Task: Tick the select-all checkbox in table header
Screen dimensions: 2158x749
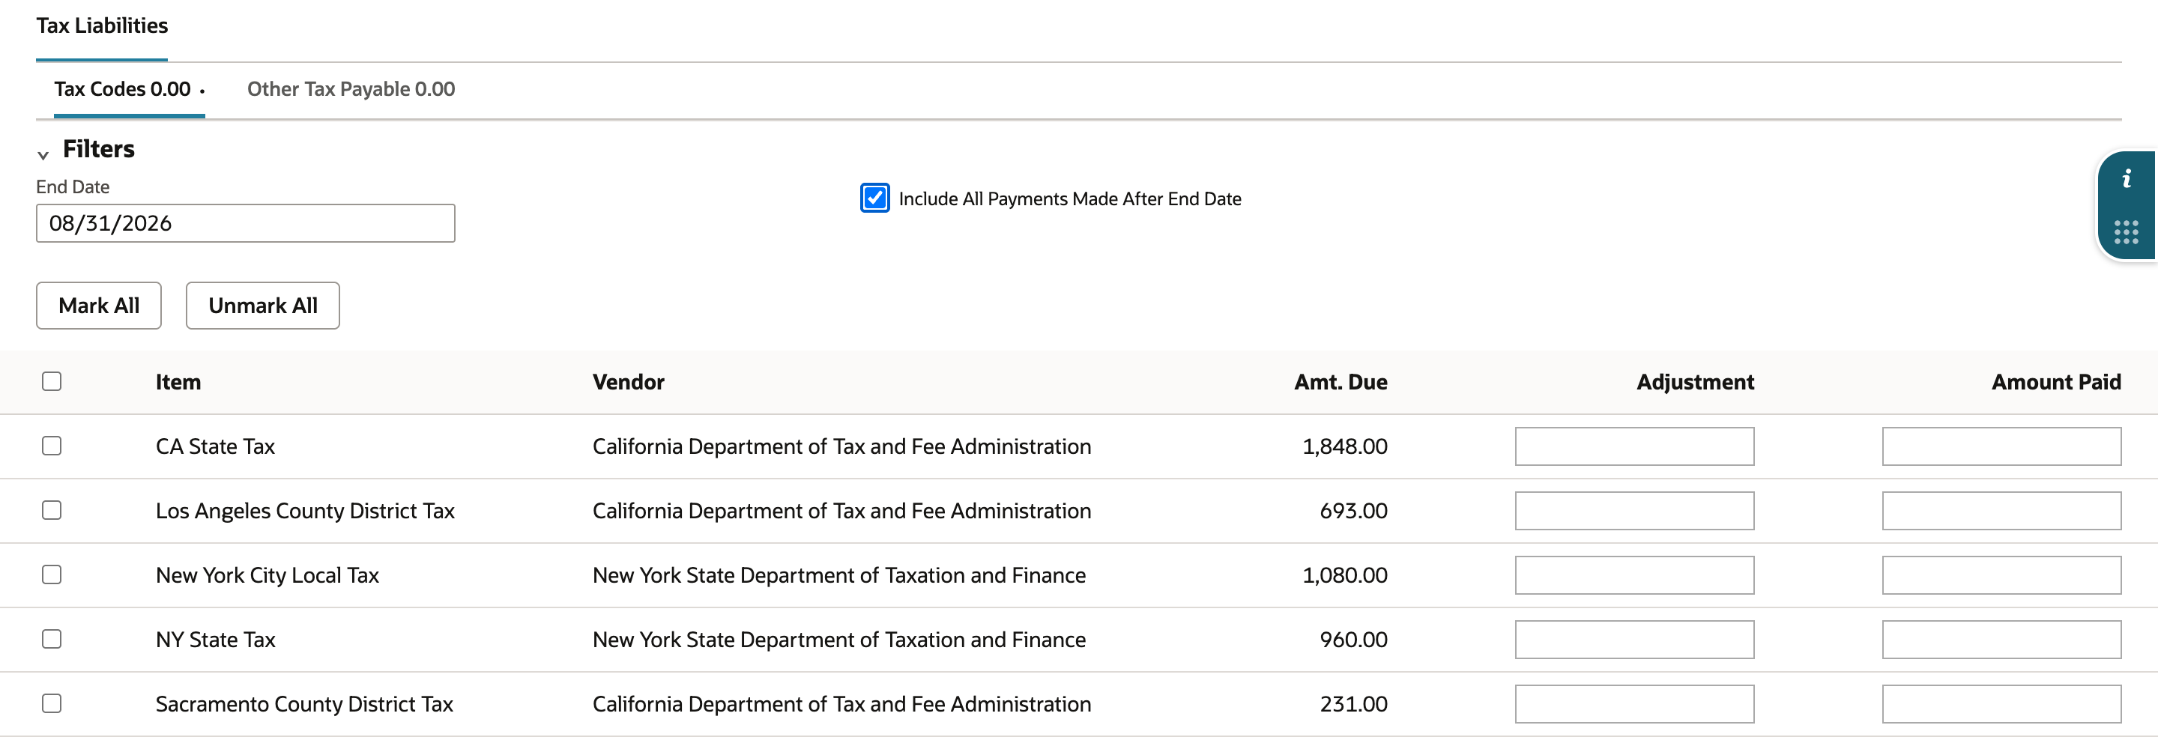Action: tap(52, 381)
